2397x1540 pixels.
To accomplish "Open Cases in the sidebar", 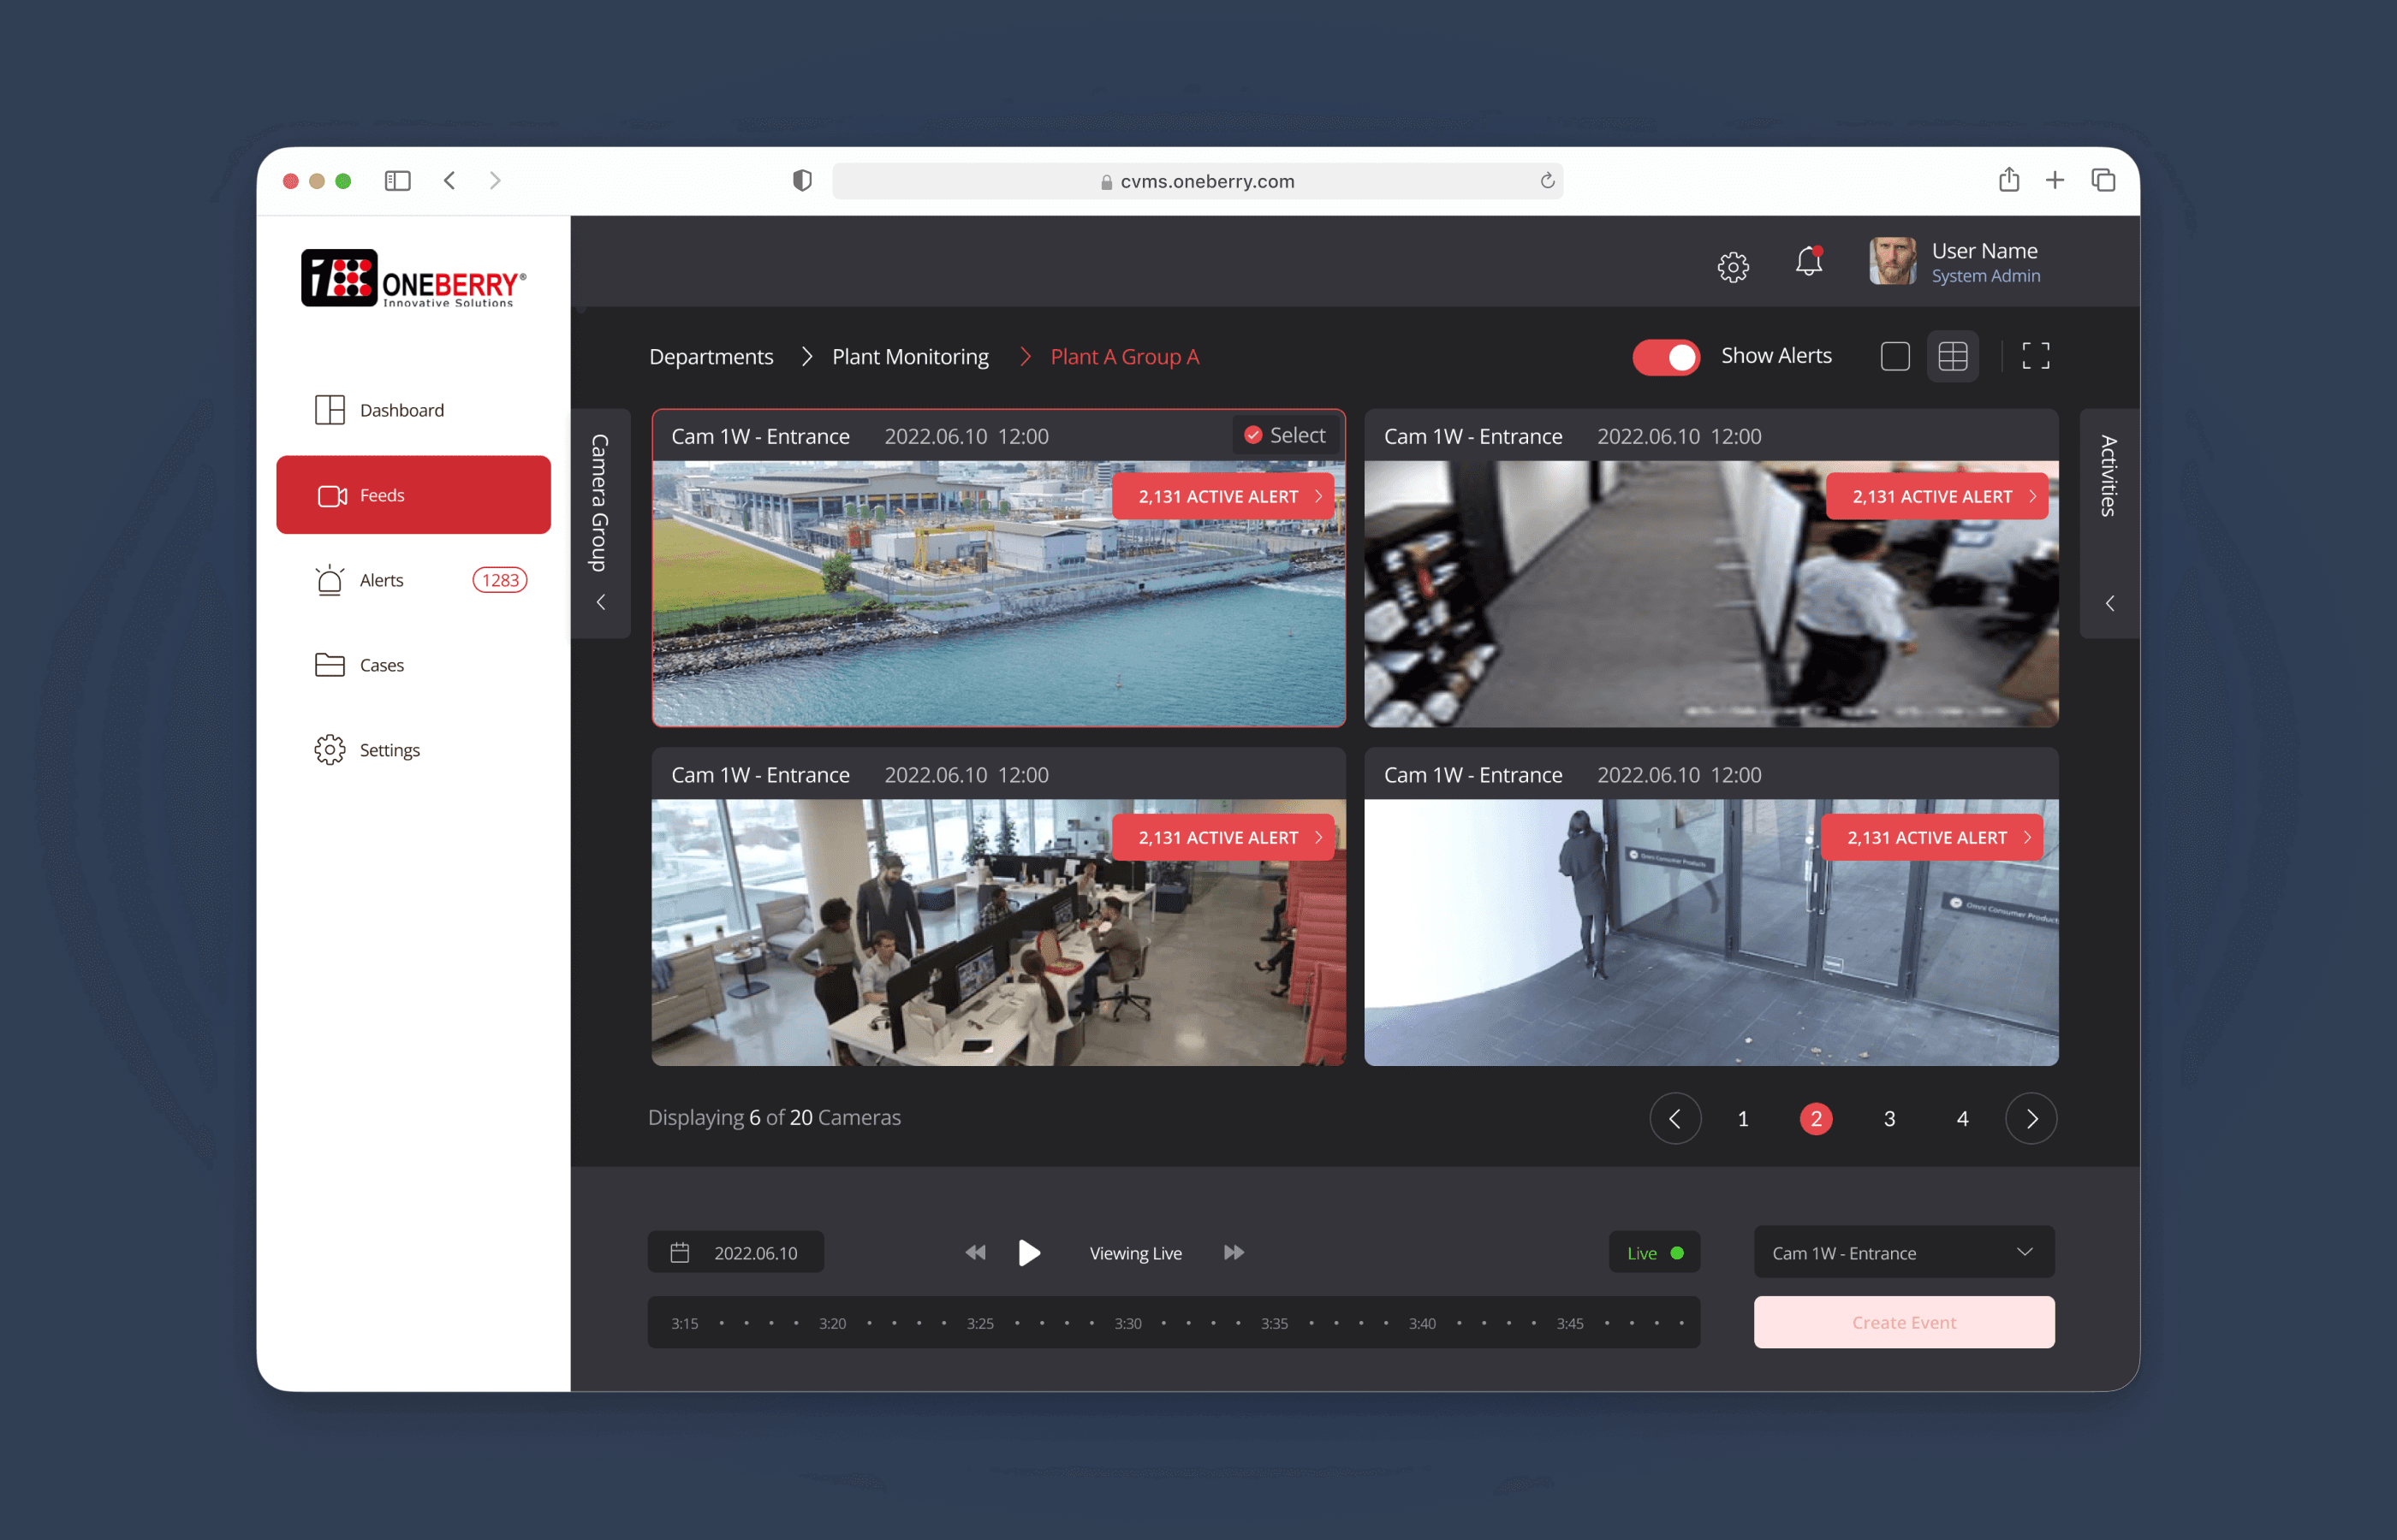I will coord(413,665).
